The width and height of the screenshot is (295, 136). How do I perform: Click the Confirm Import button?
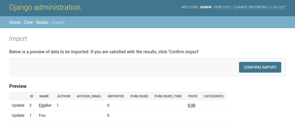260,67
